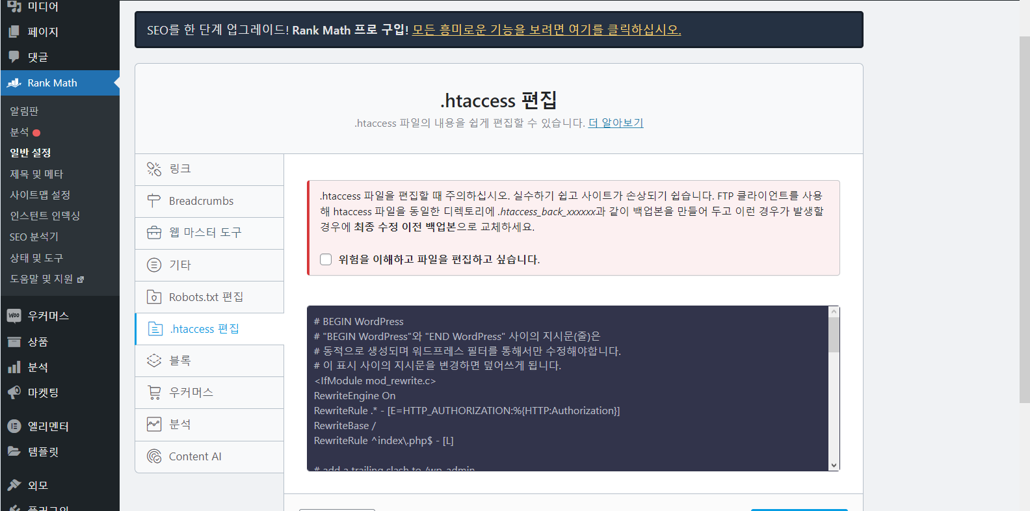The width and height of the screenshot is (1030, 511).
Task: Click the Rank Math Pro upgrade banner link
Action: click(546, 30)
